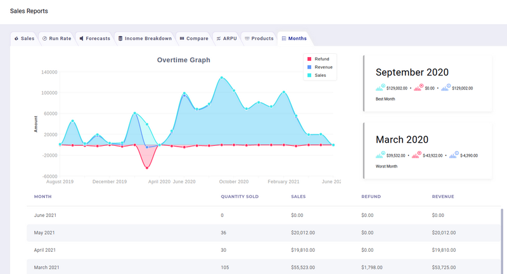507x274 pixels.
Task: Click the table's vertical scrollbar
Action: point(502,241)
